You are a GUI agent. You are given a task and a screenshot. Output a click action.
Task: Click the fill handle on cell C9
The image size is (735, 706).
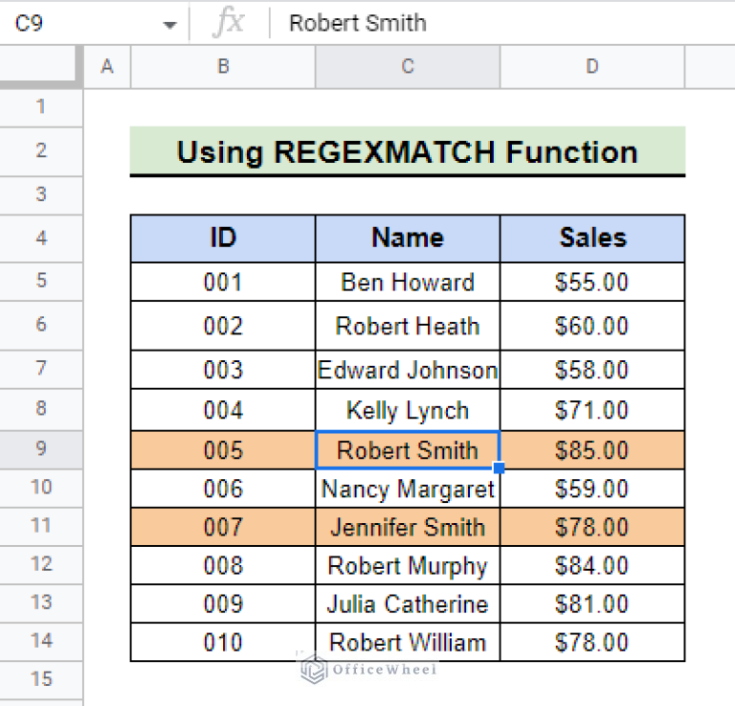pos(500,468)
